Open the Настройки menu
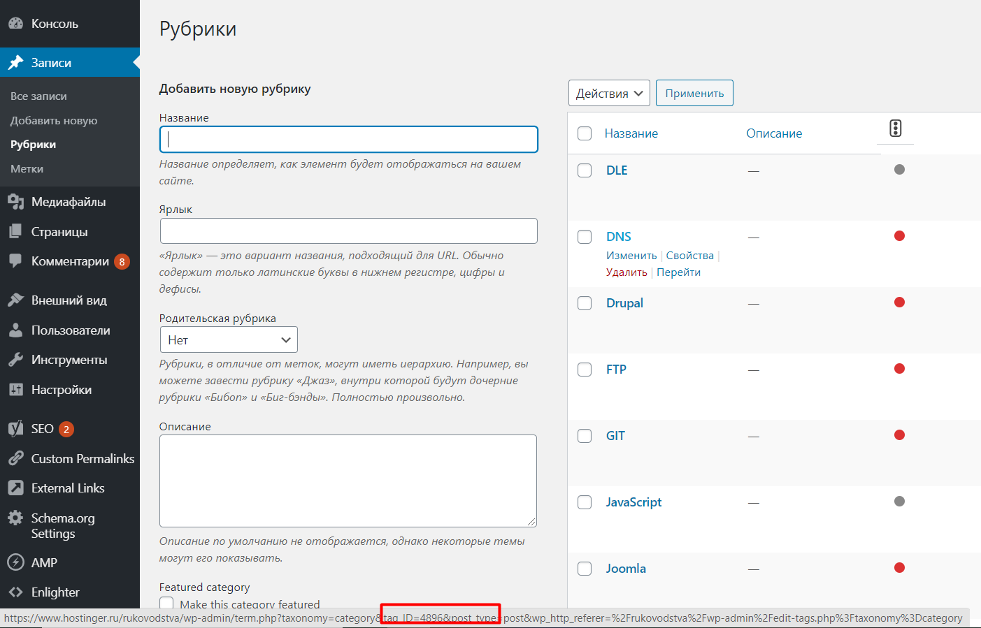981x628 pixels. pos(62,389)
